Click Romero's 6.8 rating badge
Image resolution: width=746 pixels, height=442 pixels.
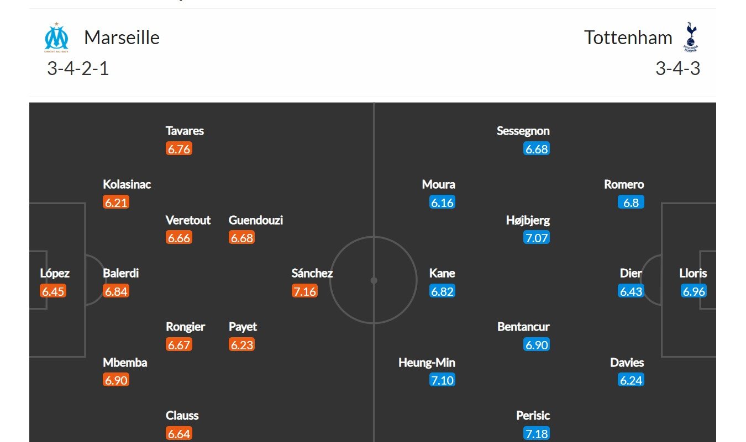pos(631,203)
